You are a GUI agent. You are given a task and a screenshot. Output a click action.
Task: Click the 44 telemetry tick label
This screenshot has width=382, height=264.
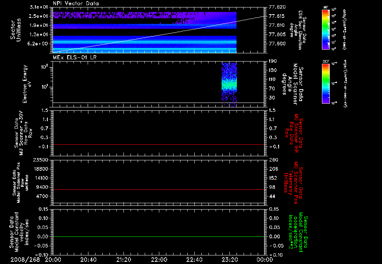point(272,196)
